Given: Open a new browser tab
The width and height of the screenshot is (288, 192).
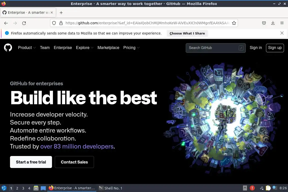Looking at the screenshot, I should [61, 12].
